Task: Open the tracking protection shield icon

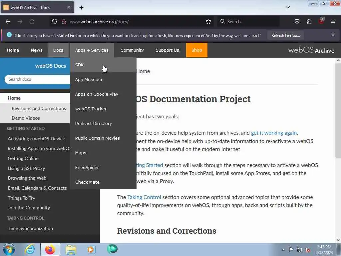Action: click(55, 22)
